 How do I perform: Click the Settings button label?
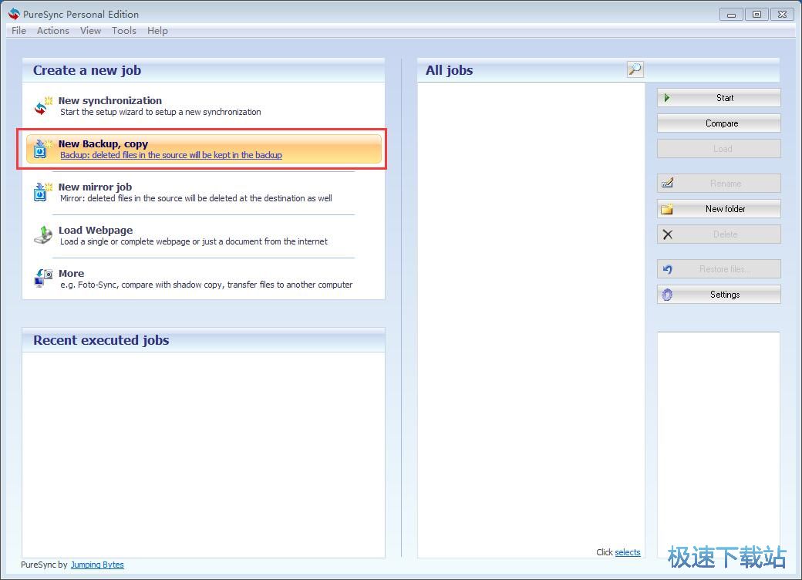point(725,295)
